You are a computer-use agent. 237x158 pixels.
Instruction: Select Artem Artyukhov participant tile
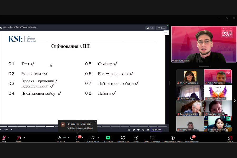coord(218,77)
